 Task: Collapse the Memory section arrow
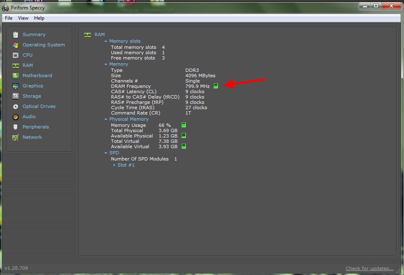click(x=106, y=64)
